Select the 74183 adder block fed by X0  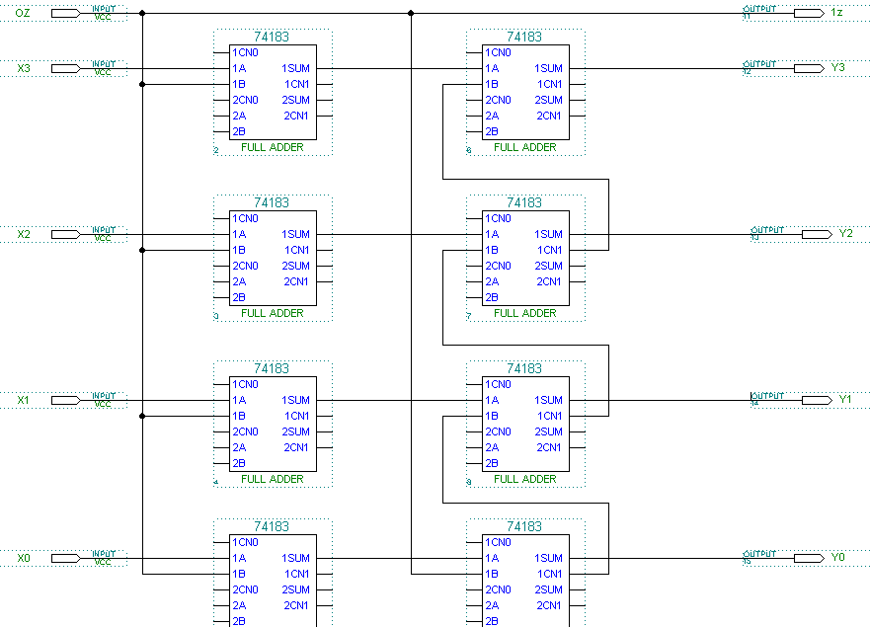click(273, 581)
